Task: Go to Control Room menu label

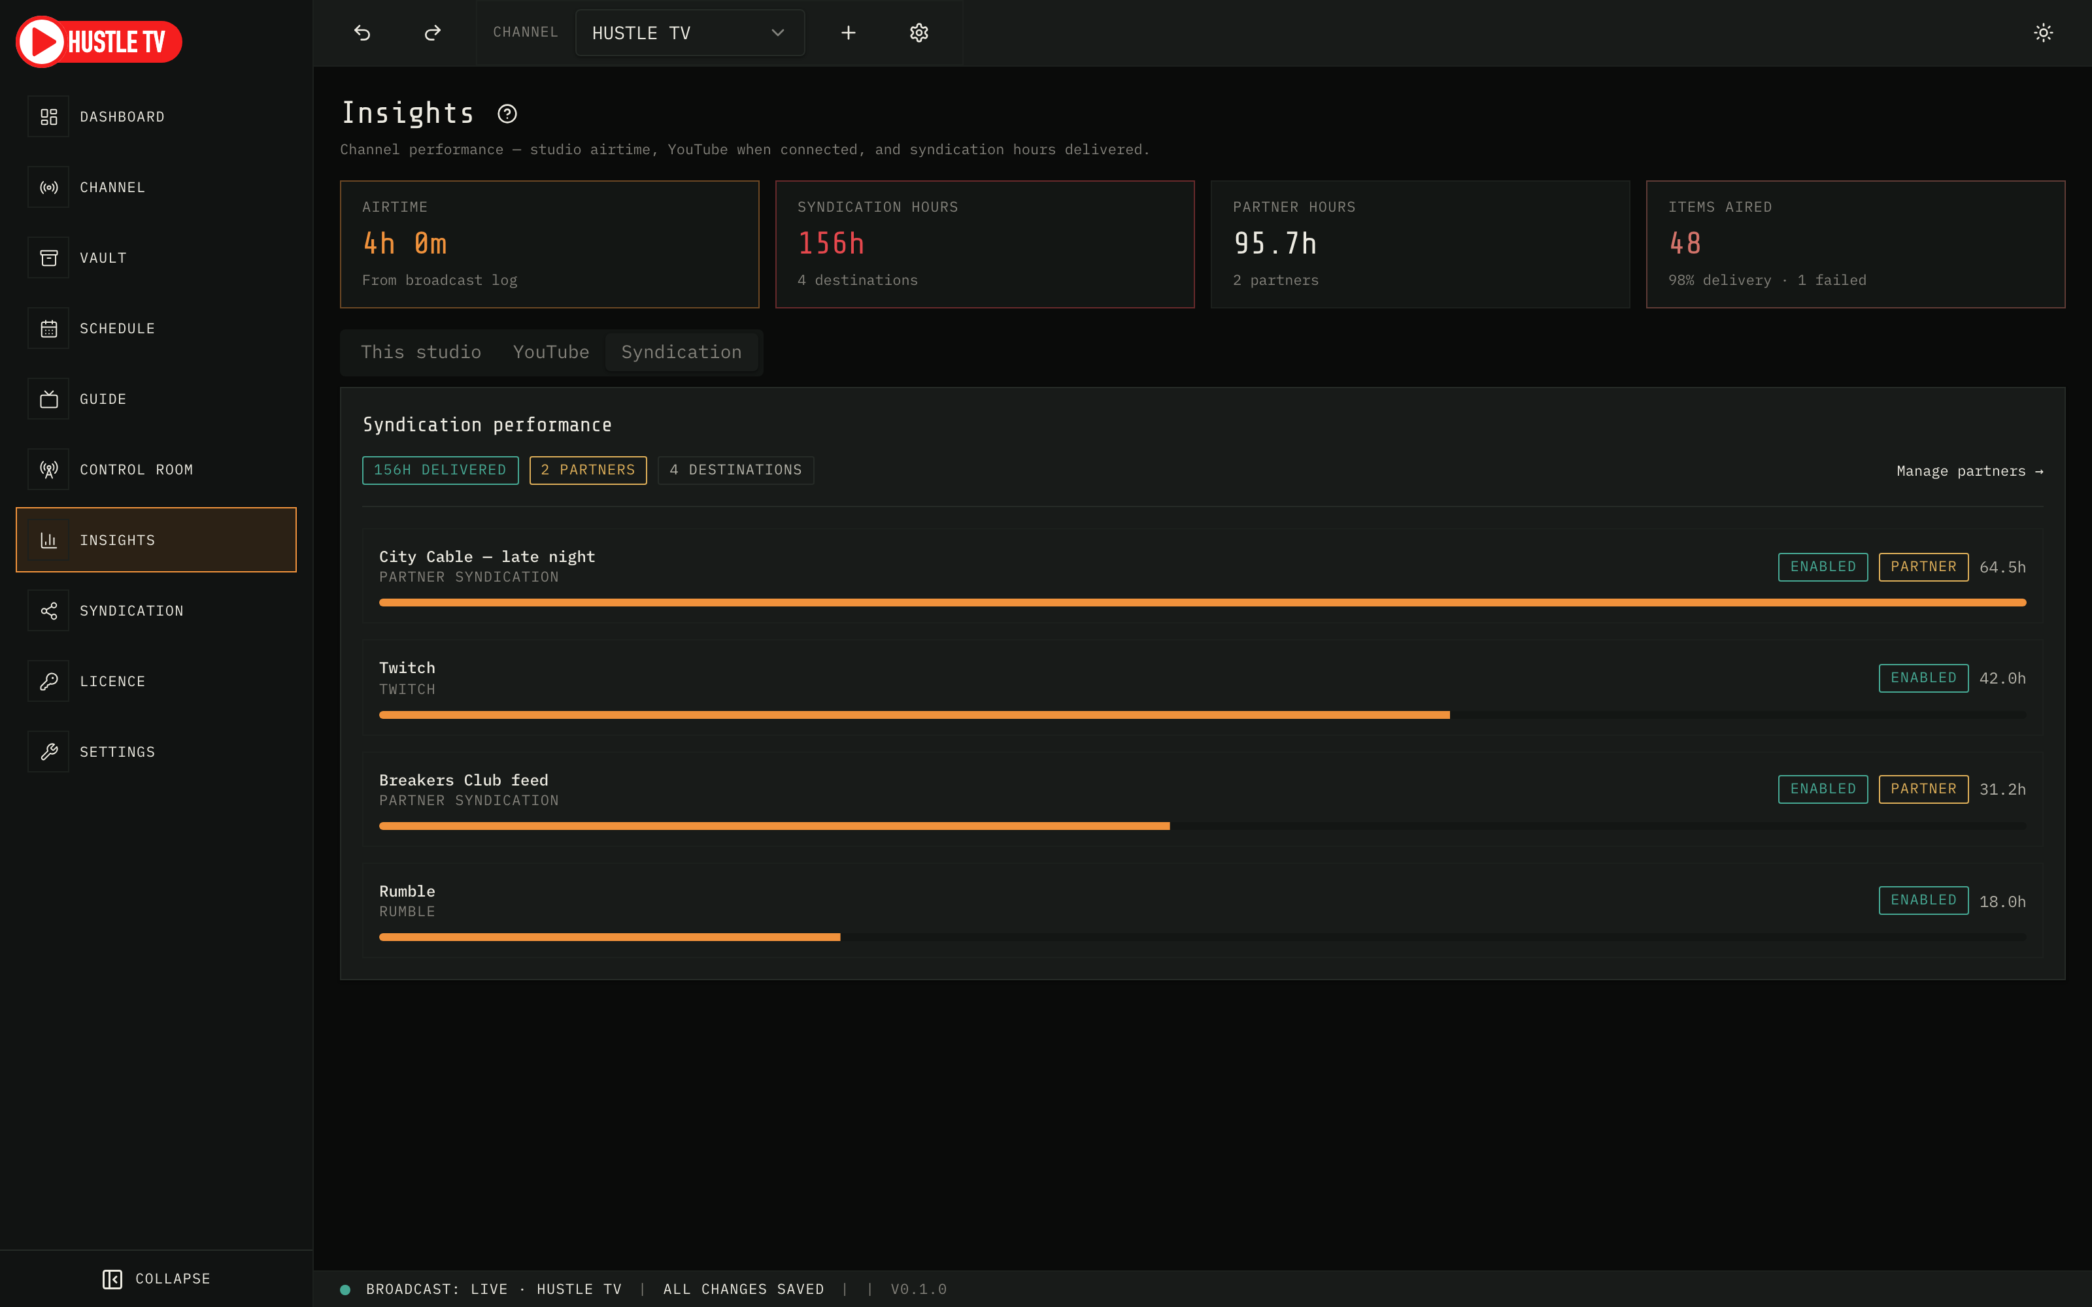Action: [x=137, y=469]
